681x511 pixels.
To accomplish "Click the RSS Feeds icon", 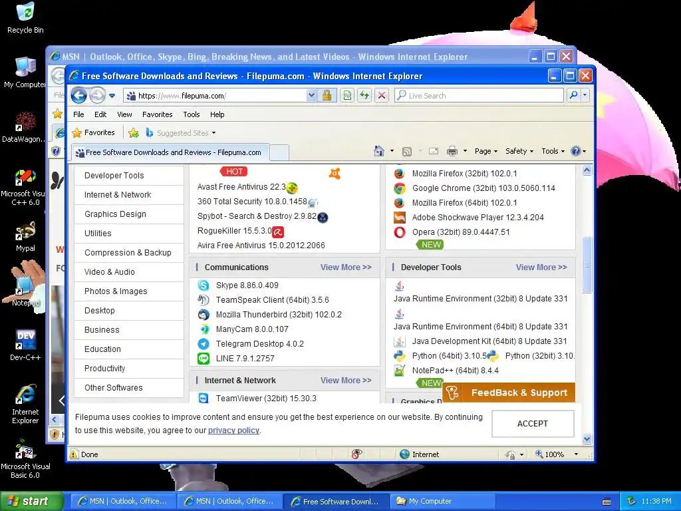I will (x=406, y=151).
